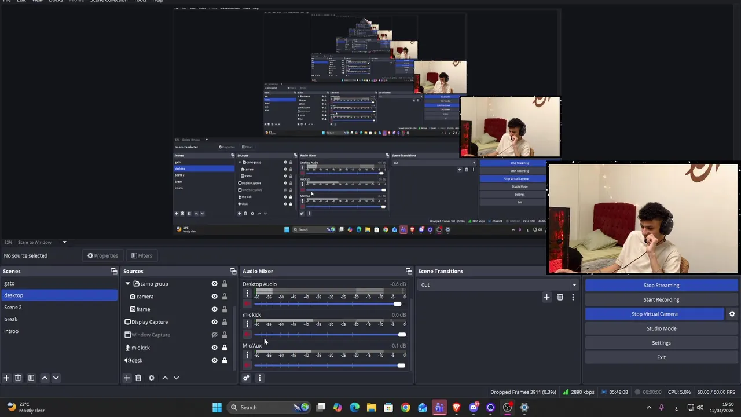The image size is (741, 417).
Task: Open source Properties button above docks
Action: coord(102,255)
